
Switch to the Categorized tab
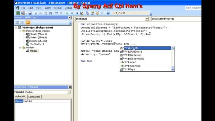[x=34, y=97]
